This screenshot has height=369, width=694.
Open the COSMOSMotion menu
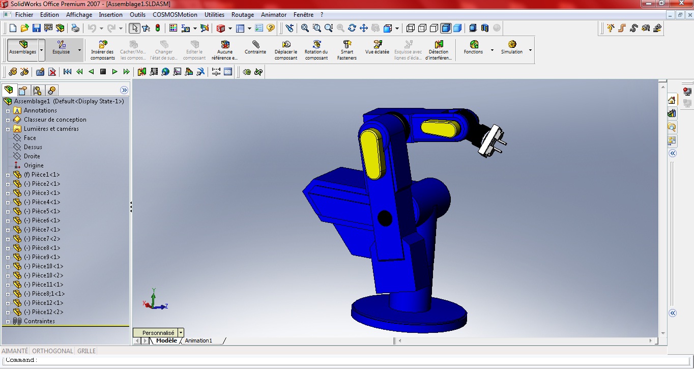175,15
